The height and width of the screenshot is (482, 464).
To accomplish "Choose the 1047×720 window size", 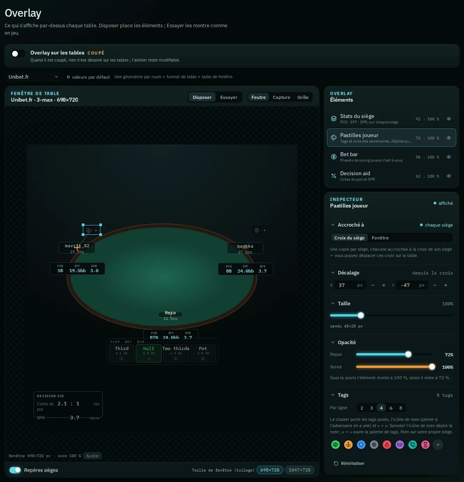I will (x=300, y=470).
